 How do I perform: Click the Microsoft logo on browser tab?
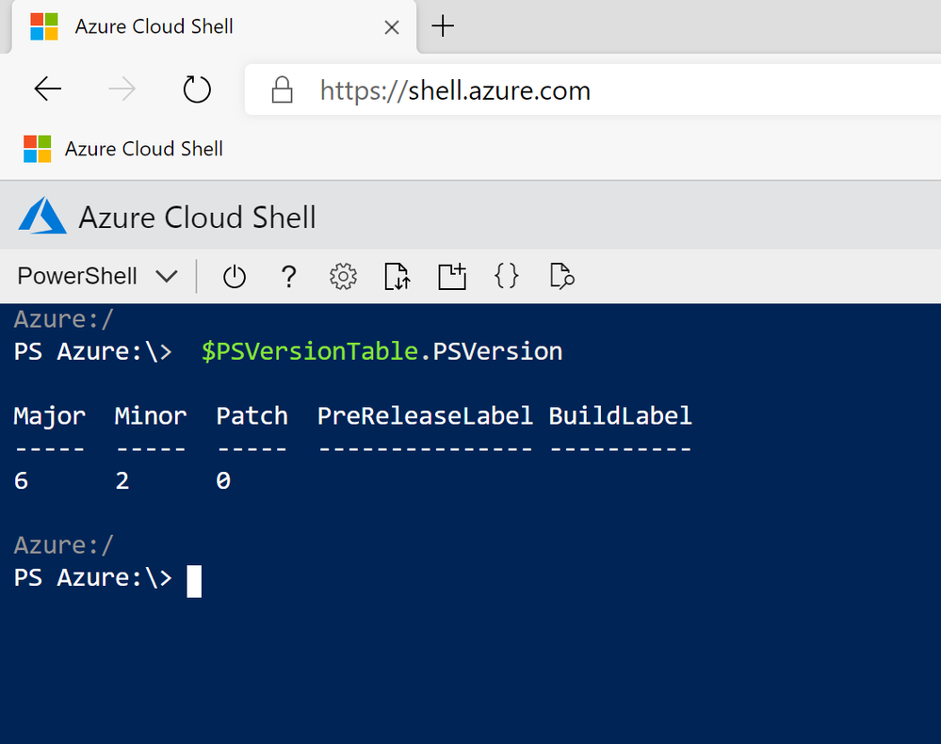[x=44, y=26]
